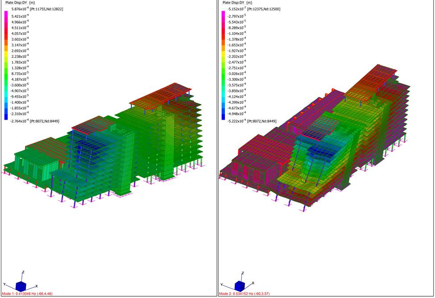Click the blue axis triad cube in left viewport

[x=21, y=286]
